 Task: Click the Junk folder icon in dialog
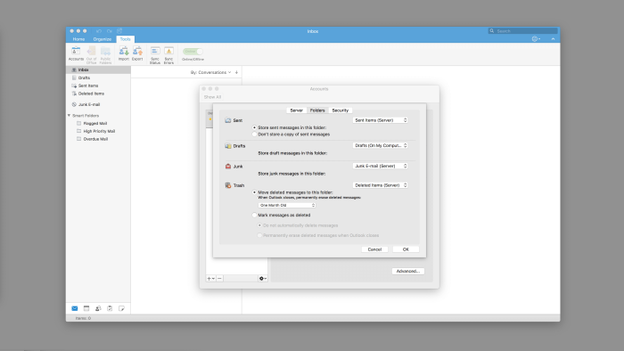click(x=228, y=167)
